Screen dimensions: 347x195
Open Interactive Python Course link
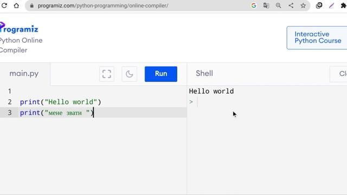[317, 37]
